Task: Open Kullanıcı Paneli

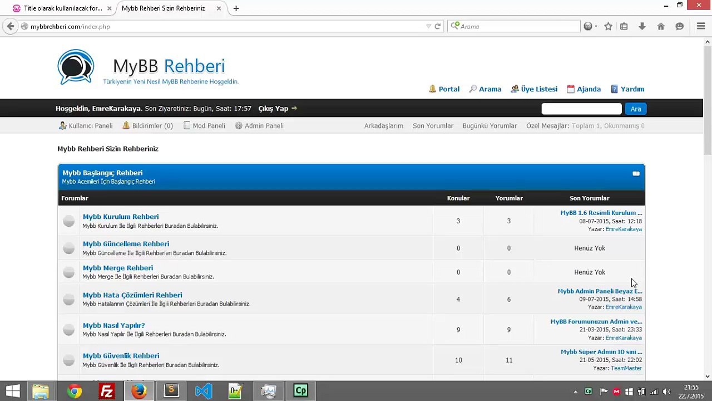Action: click(86, 126)
